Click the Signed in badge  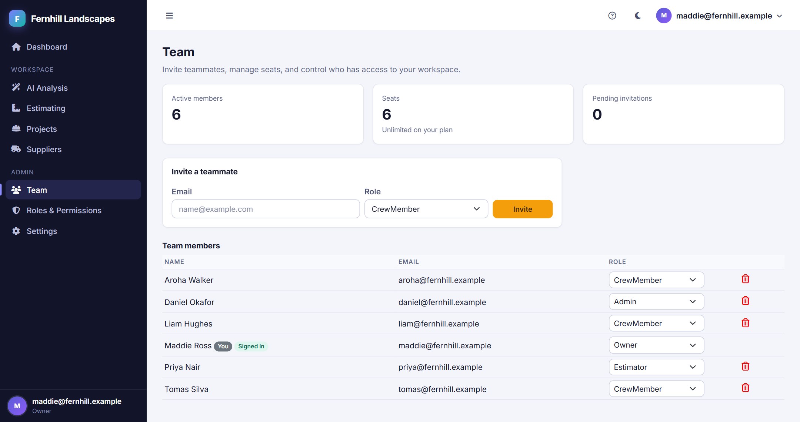click(x=251, y=346)
